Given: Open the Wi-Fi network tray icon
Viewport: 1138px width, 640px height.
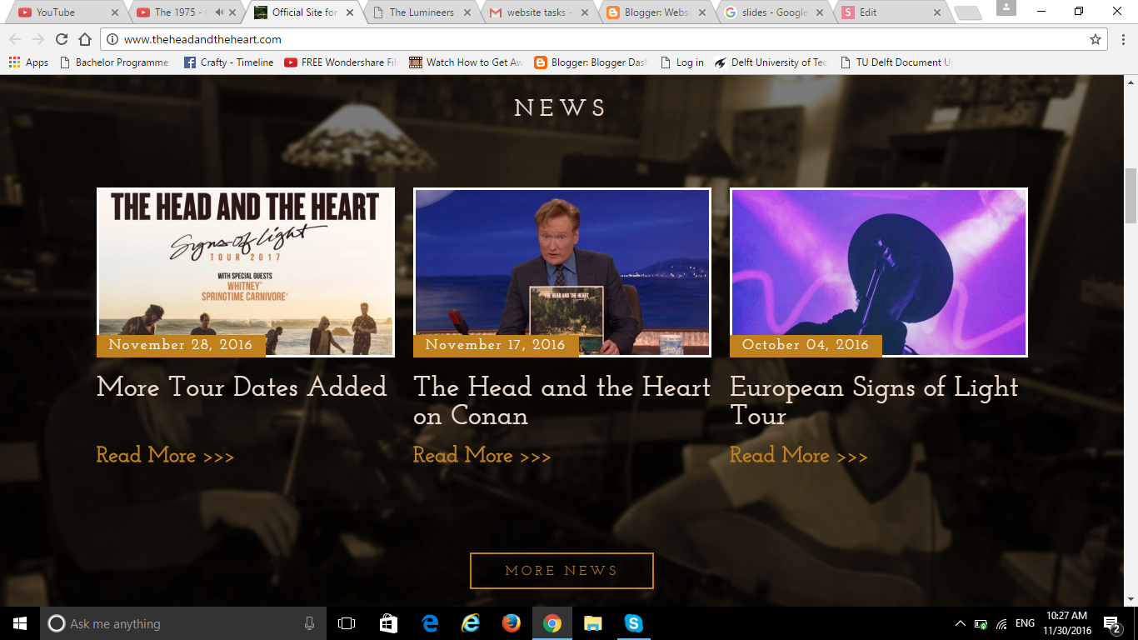Looking at the screenshot, I should [x=1002, y=623].
